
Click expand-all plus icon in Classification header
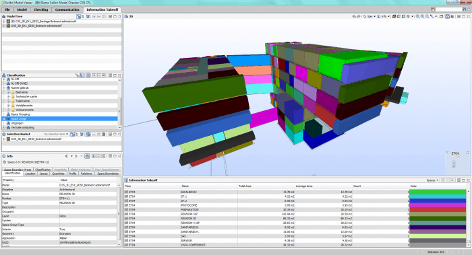(x=94, y=75)
